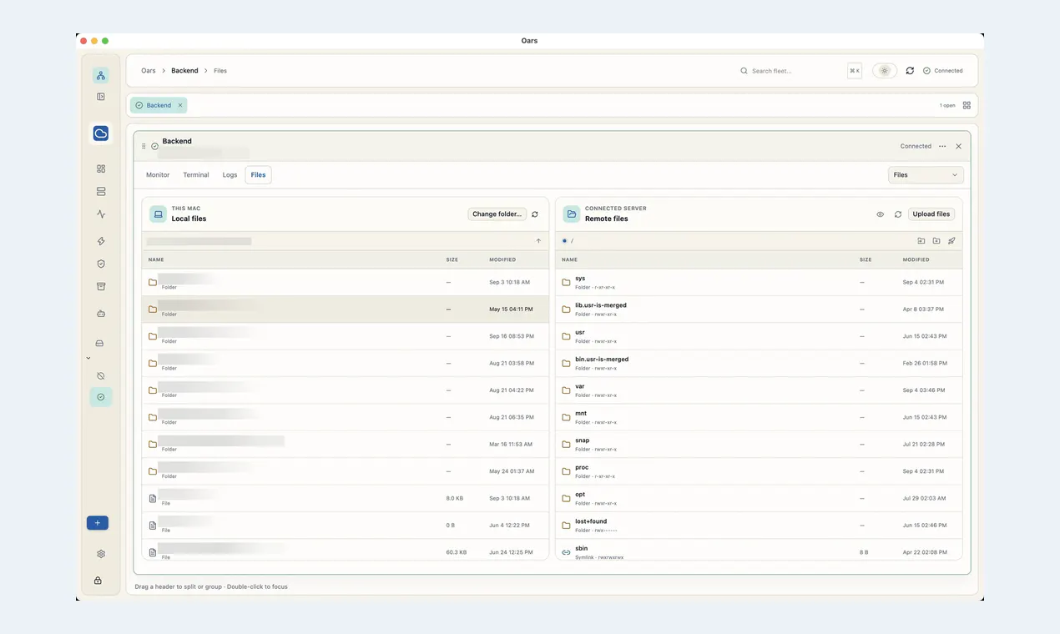Select the sbin symlink row
The height and width of the screenshot is (634, 1060).
(759, 551)
